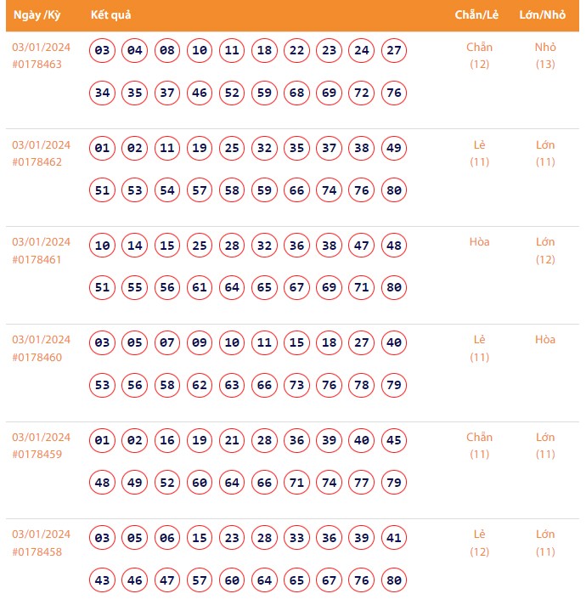Screen dimensions: 586x605
Task: Open draw #0178462 details
Action: [x=37, y=162]
